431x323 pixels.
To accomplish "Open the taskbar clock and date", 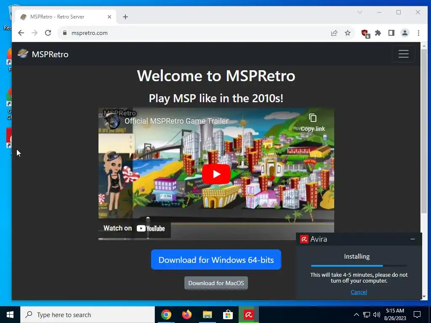I will pyautogui.click(x=395, y=315).
